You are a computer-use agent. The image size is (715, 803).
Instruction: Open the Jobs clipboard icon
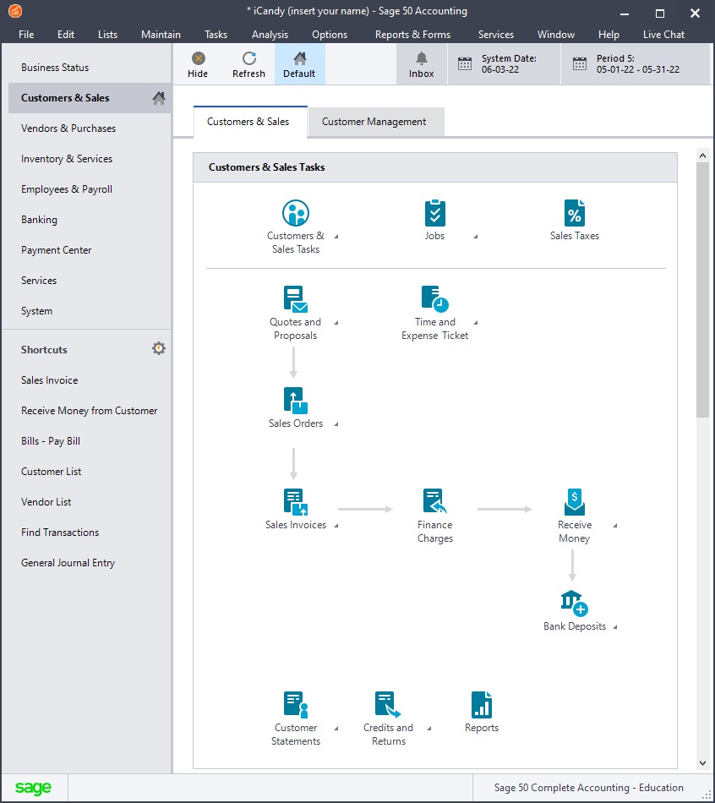point(435,212)
